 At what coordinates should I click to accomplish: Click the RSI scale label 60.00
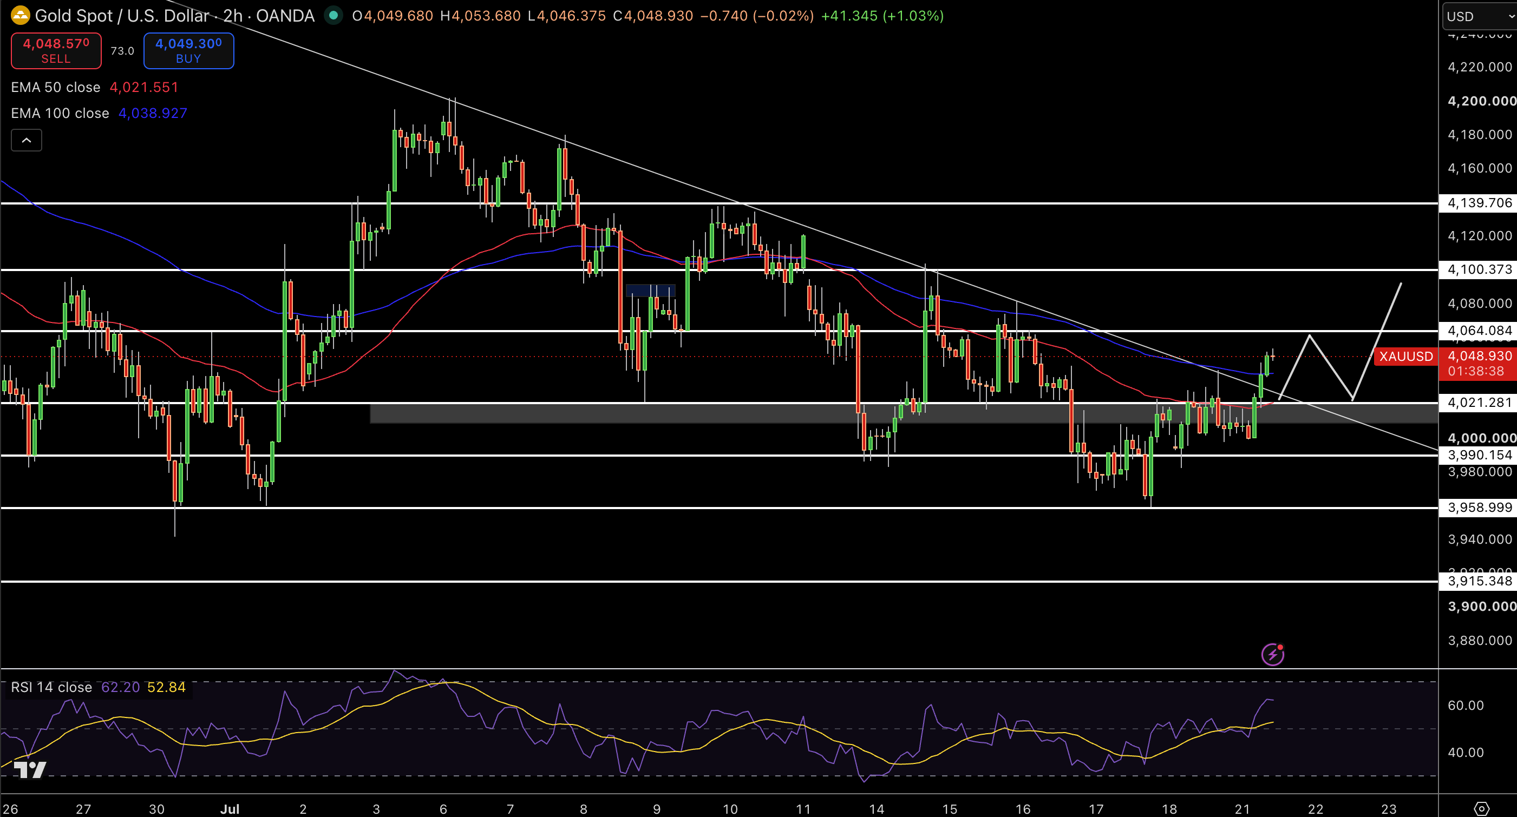[1465, 705]
